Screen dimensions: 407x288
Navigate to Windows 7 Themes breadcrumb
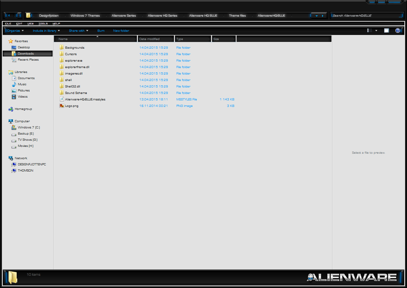85,16
